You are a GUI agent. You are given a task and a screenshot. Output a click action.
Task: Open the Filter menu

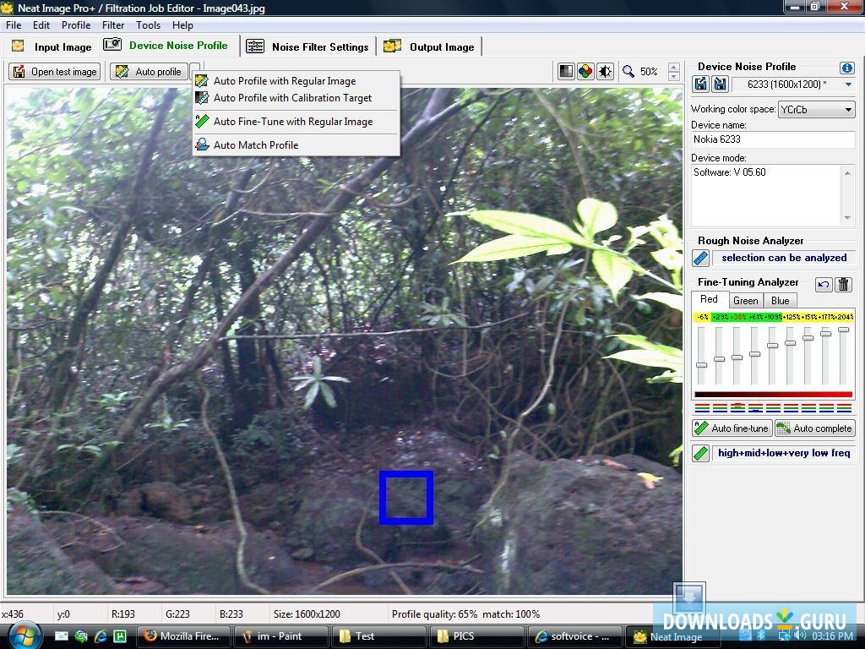click(x=112, y=25)
